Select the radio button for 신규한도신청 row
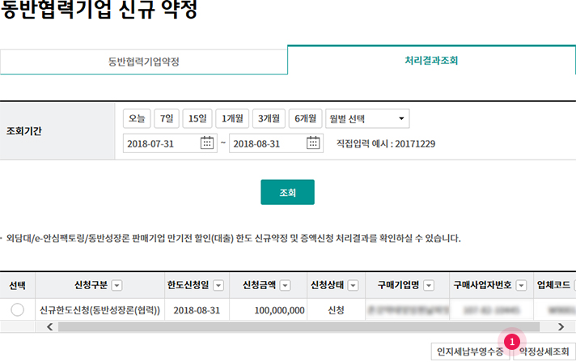The height and width of the screenshot is (362, 576). click(x=18, y=309)
